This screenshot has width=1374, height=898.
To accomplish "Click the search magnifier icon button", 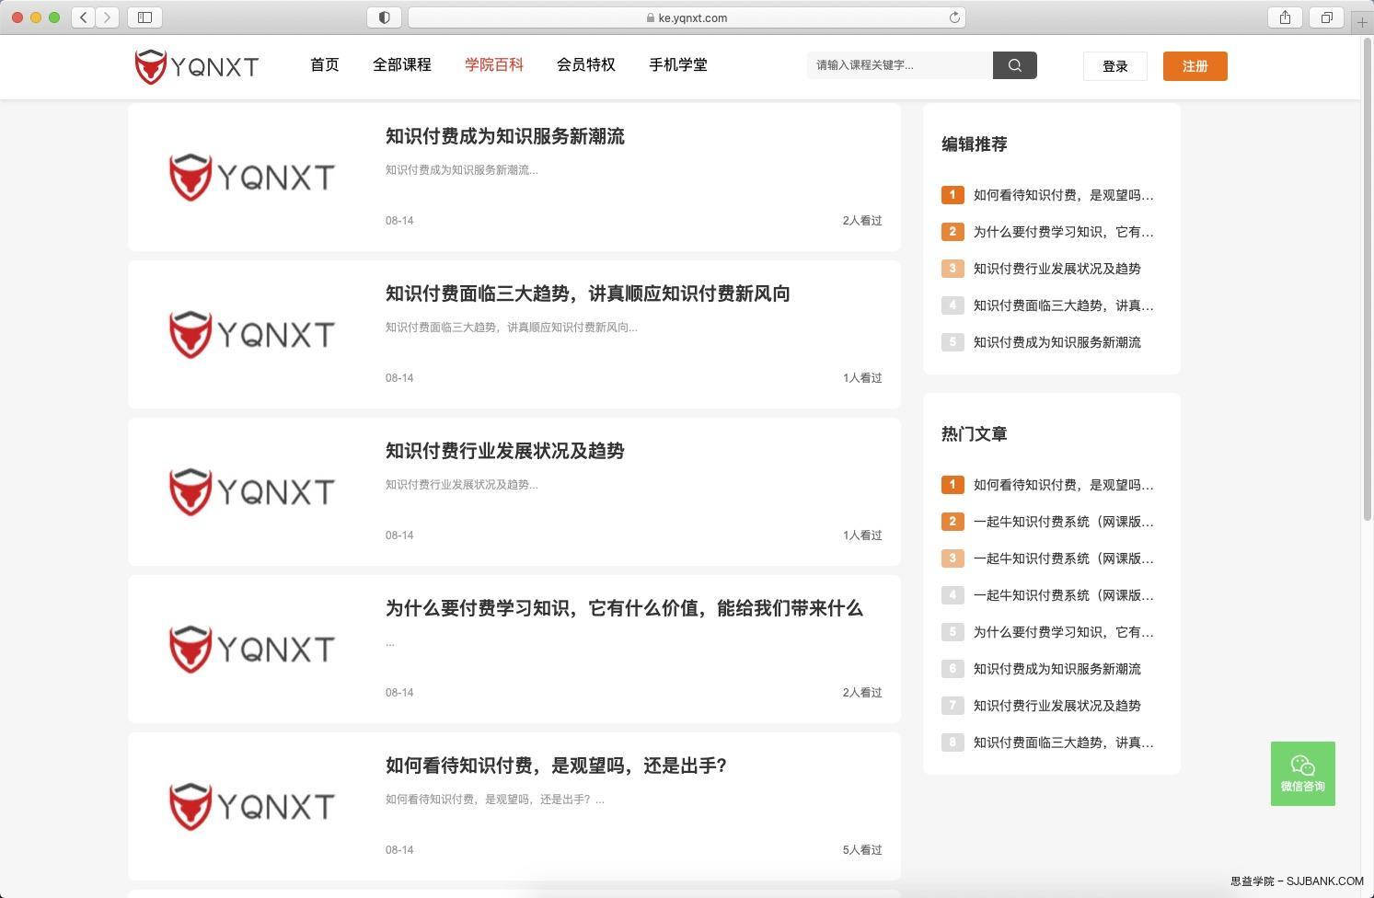I will (1014, 65).
